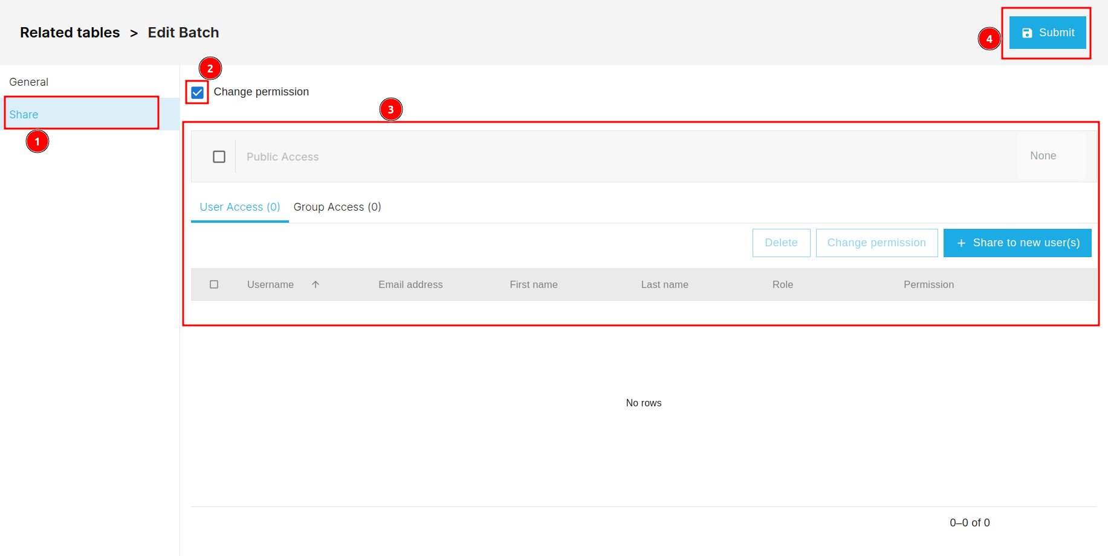Click the Role column header
1108x556 pixels.
pos(783,284)
